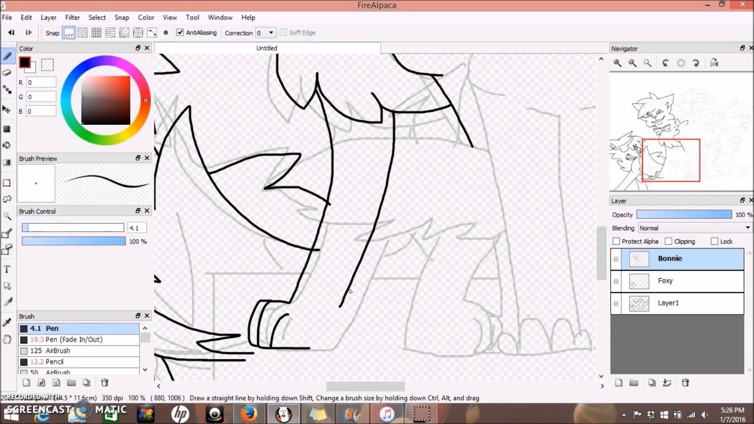Viewport: 754px width, 424px height.
Task: Rotate canvas right in Navigator
Action: (x=696, y=63)
